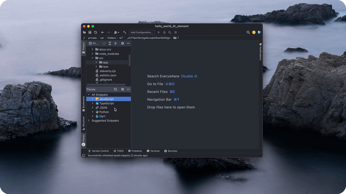The image size is (346, 194).
Task: Click the Stop square icon
Action: click(176, 32)
